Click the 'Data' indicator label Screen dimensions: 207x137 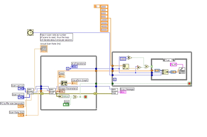tap(61, 73)
